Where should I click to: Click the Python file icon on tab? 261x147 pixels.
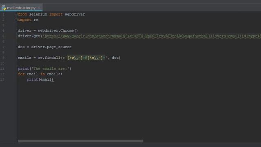point(4,8)
